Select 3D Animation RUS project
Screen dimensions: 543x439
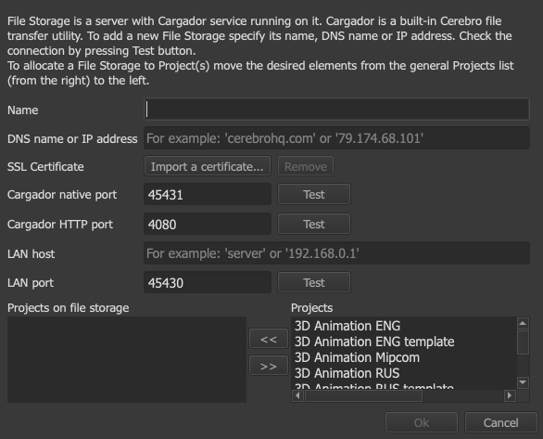click(x=347, y=373)
